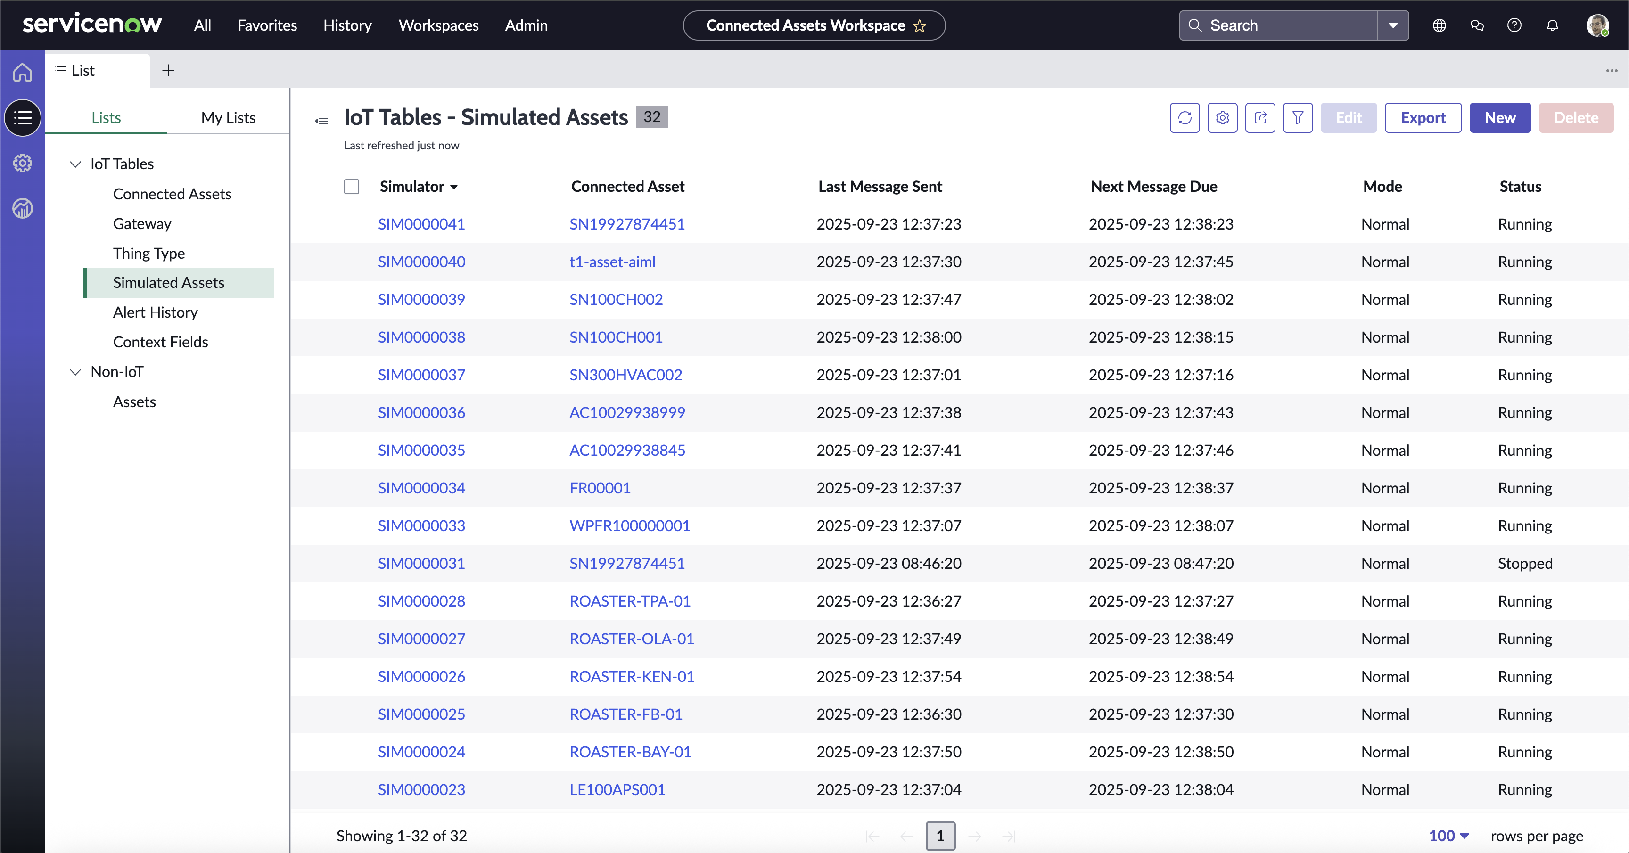This screenshot has width=1629, height=853.
Task: Open list personalization gear icon
Action: pos(1222,118)
